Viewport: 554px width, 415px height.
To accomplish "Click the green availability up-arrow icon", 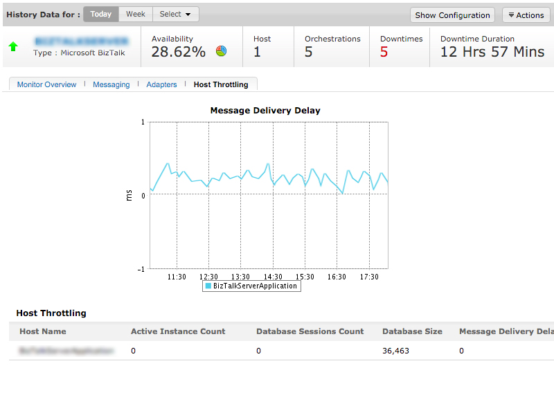I will [x=13, y=47].
